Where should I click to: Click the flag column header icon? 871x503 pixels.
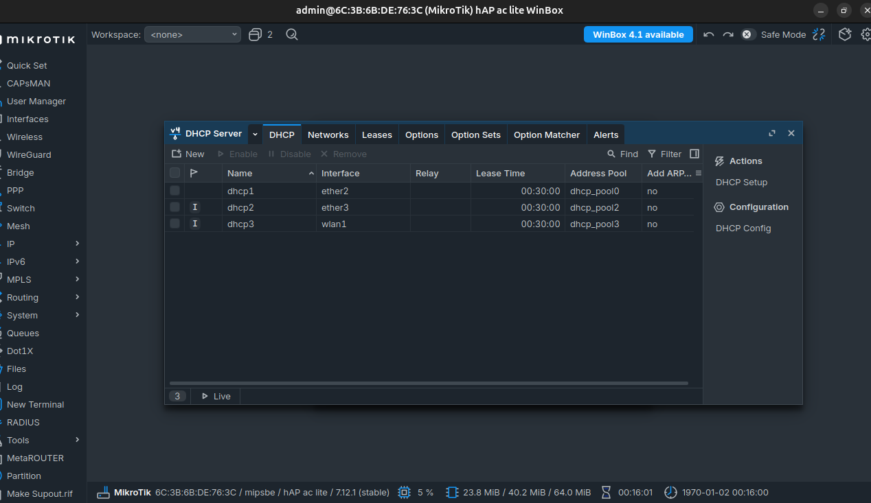click(194, 173)
